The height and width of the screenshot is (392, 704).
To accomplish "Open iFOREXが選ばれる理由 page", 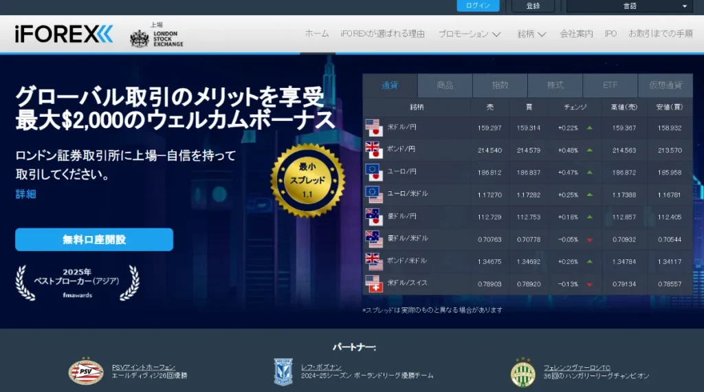I will pos(382,34).
